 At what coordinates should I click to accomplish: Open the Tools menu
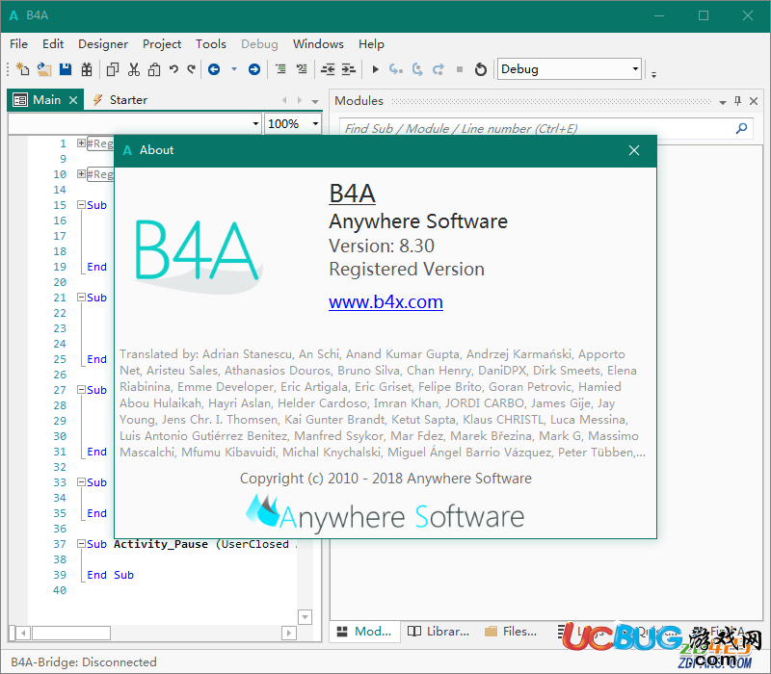pyautogui.click(x=211, y=44)
